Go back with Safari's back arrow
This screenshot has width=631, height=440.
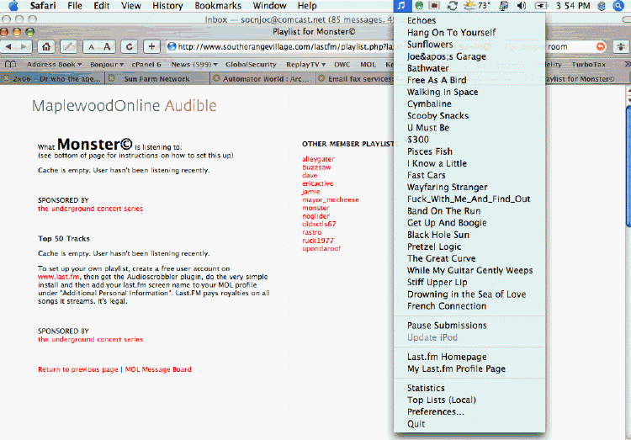click(x=8, y=47)
